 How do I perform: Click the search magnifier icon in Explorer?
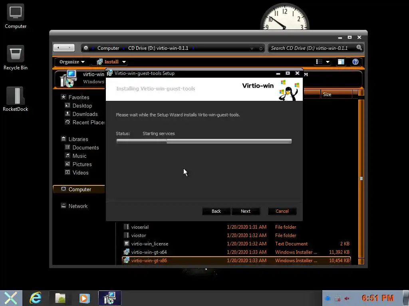[359, 48]
